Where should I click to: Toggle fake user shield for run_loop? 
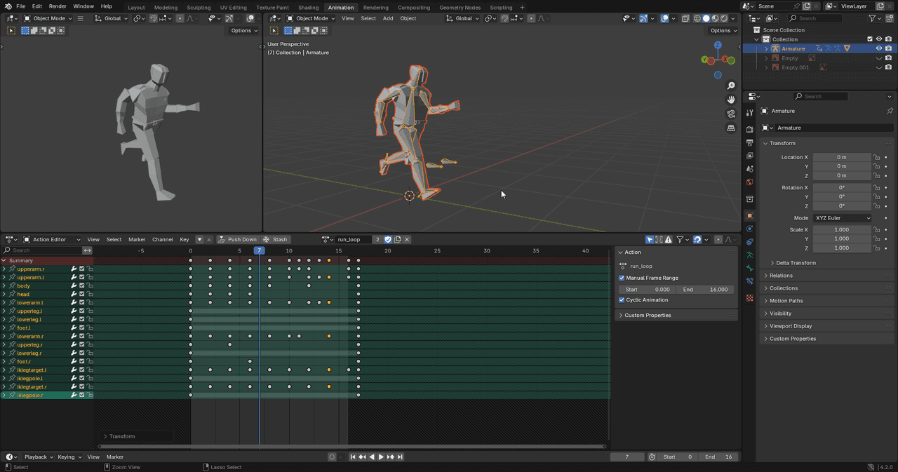tap(388, 239)
